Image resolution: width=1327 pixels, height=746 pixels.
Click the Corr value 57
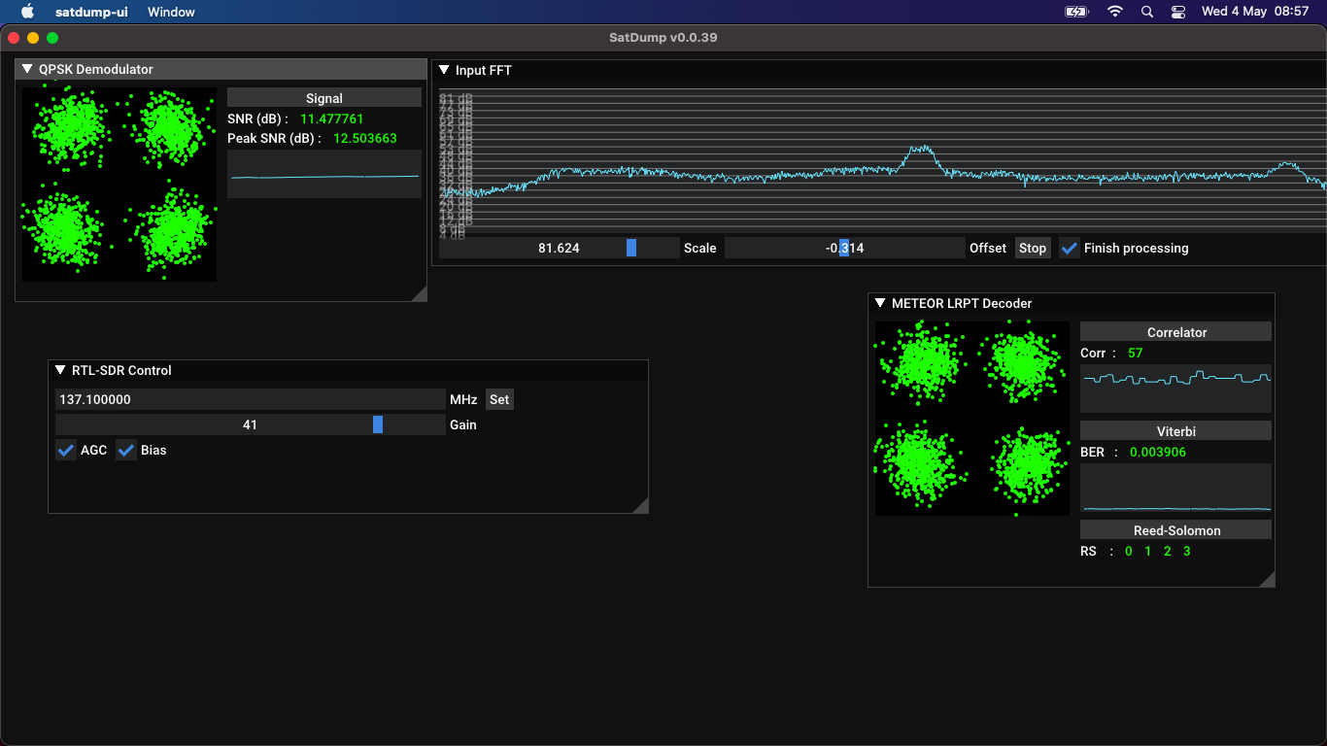(1136, 353)
